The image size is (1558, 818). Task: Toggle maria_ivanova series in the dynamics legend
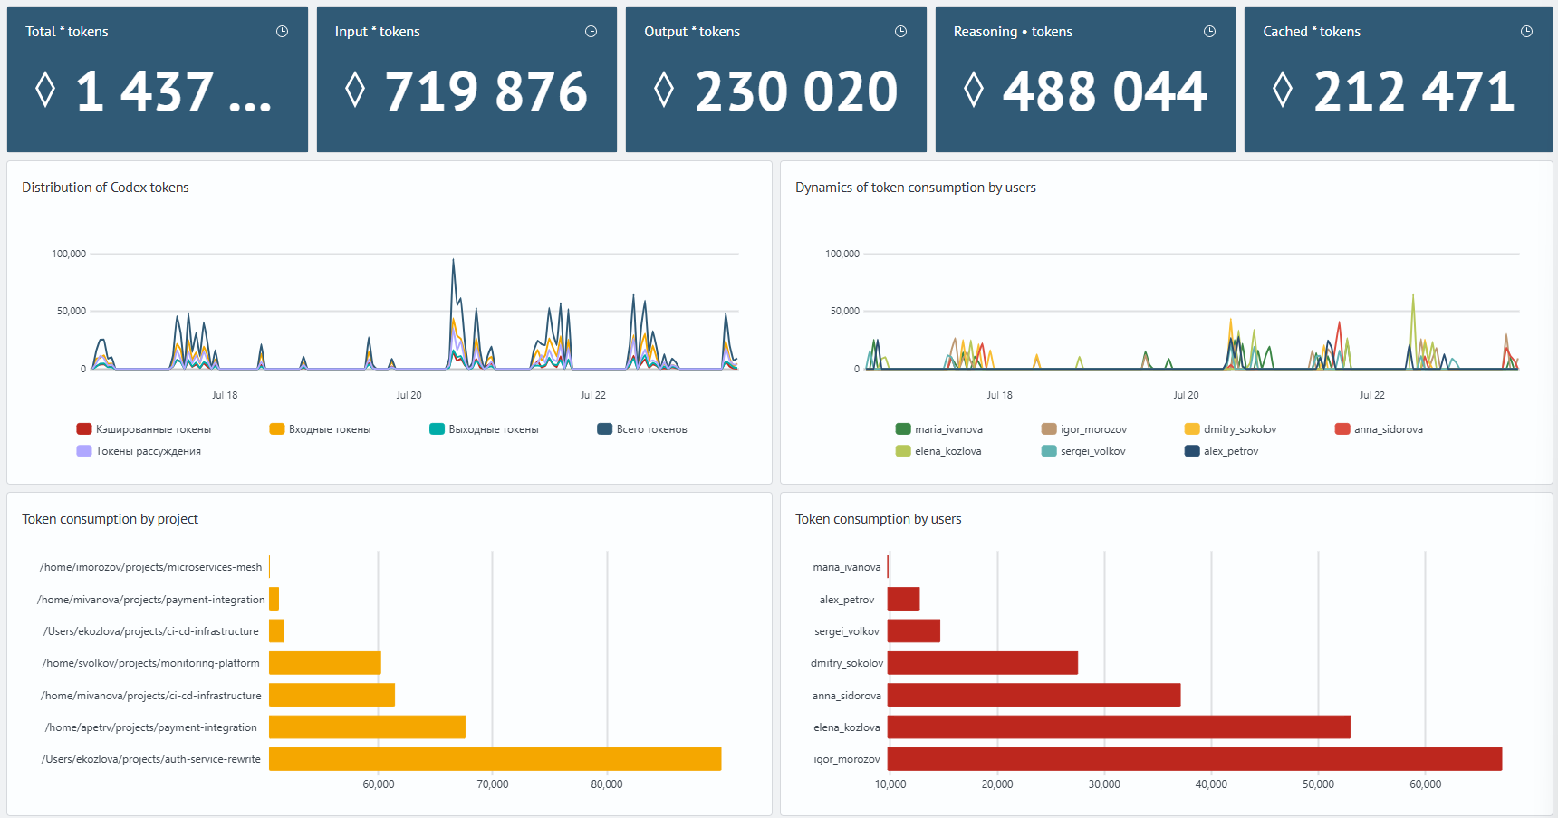pyautogui.click(x=939, y=429)
